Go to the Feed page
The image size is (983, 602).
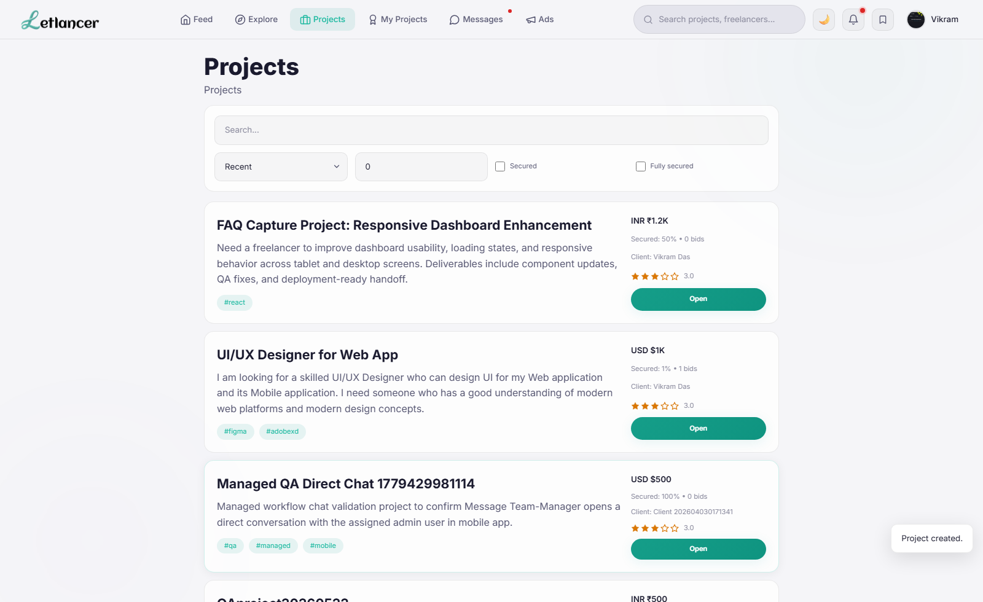(x=197, y=20)
